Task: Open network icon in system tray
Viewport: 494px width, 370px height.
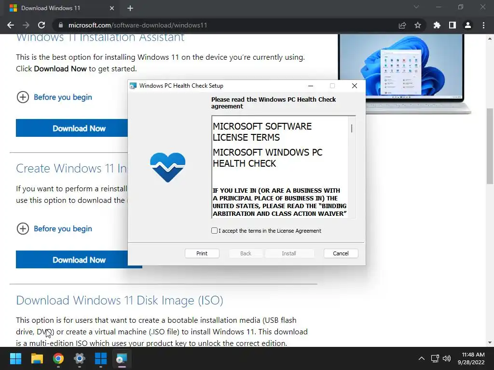Action: click(x=435, y=358)
